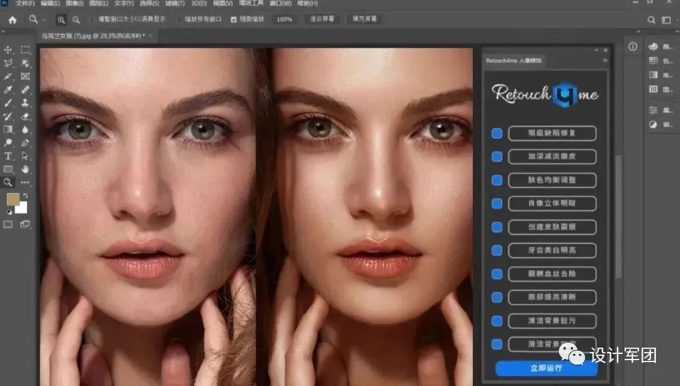The height and width of the screenshot is (386, 680).
Task: Toggle the 细微缩放 scrubby zoom checkbox
Action: pos(234,19)
